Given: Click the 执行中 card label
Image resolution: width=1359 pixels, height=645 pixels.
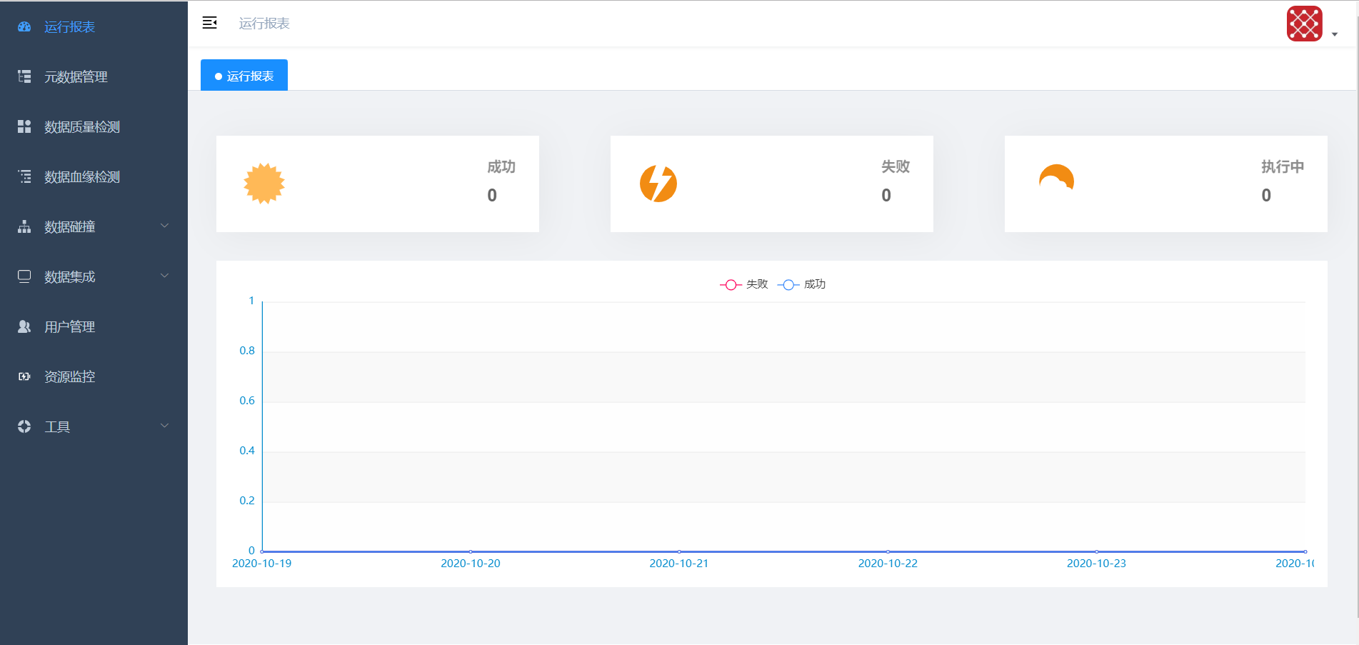Looking at the screenshot, I should [1283, 166].
